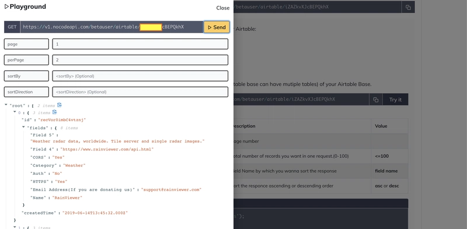Click the sortDirection parameter name box
This screenshot has height=229, width=467.
(26, 92)
